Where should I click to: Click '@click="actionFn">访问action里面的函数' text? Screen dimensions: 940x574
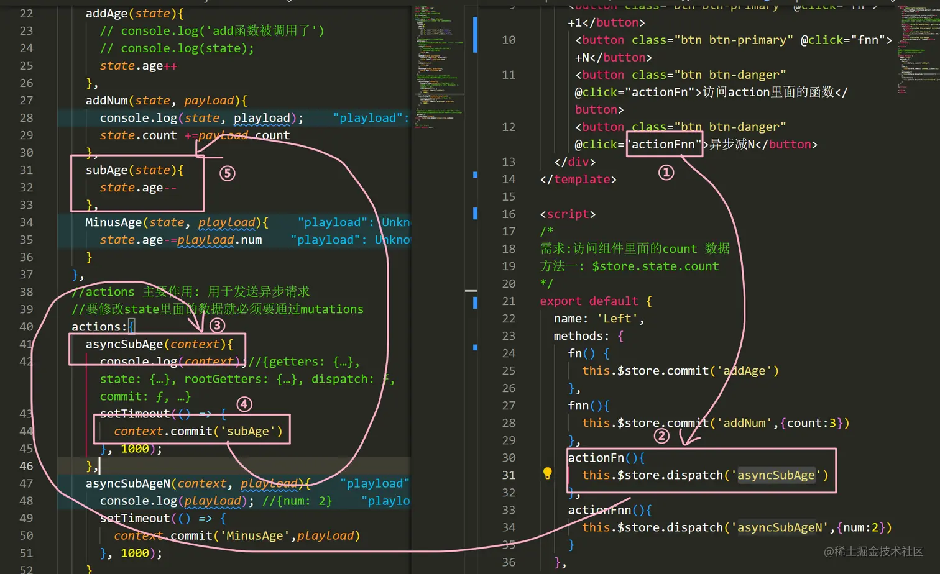pos(704,92)
